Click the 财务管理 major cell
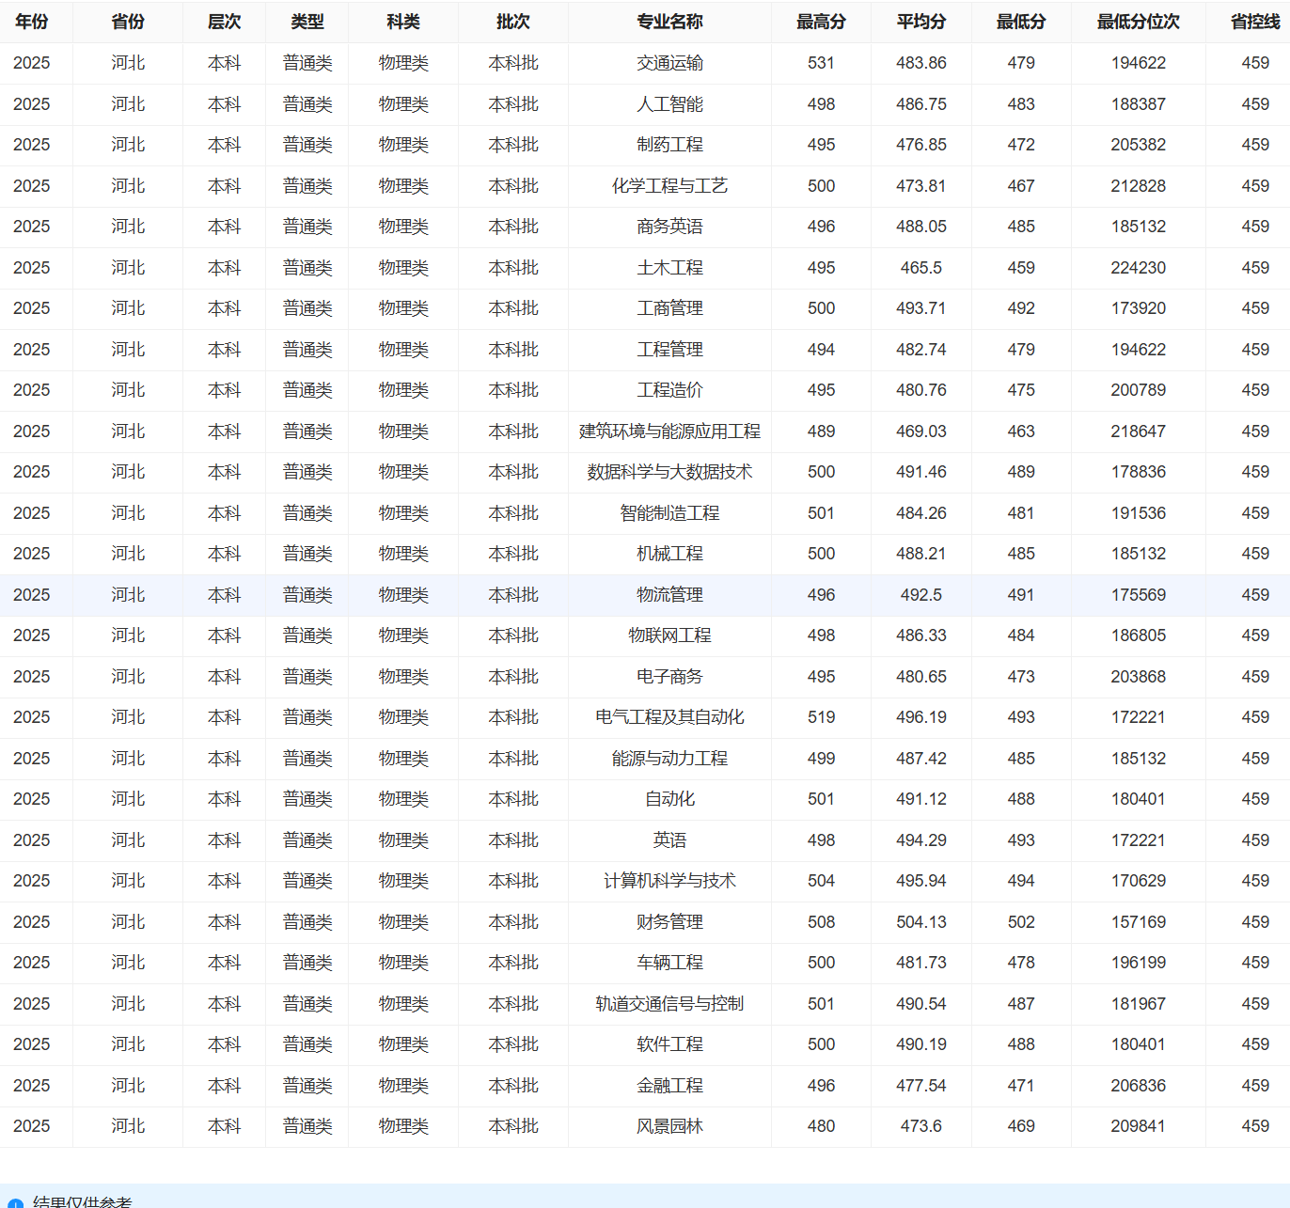Image resolution: width=1290 pixels, height=1208 pixels. (669, 922)
